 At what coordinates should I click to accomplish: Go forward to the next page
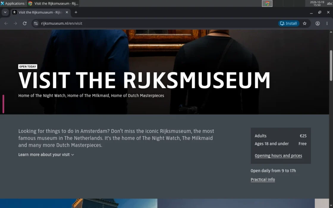tap(15, 23)
